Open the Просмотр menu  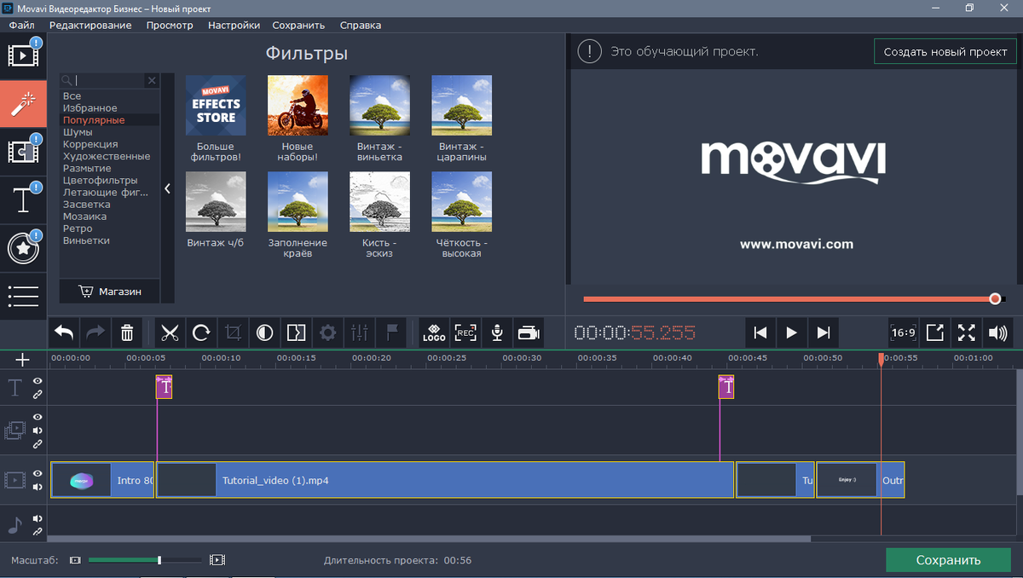click(170, 25)
